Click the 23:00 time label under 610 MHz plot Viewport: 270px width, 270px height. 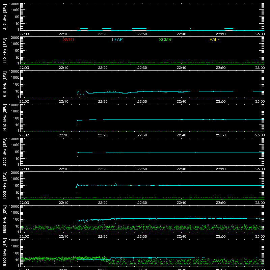260,102
